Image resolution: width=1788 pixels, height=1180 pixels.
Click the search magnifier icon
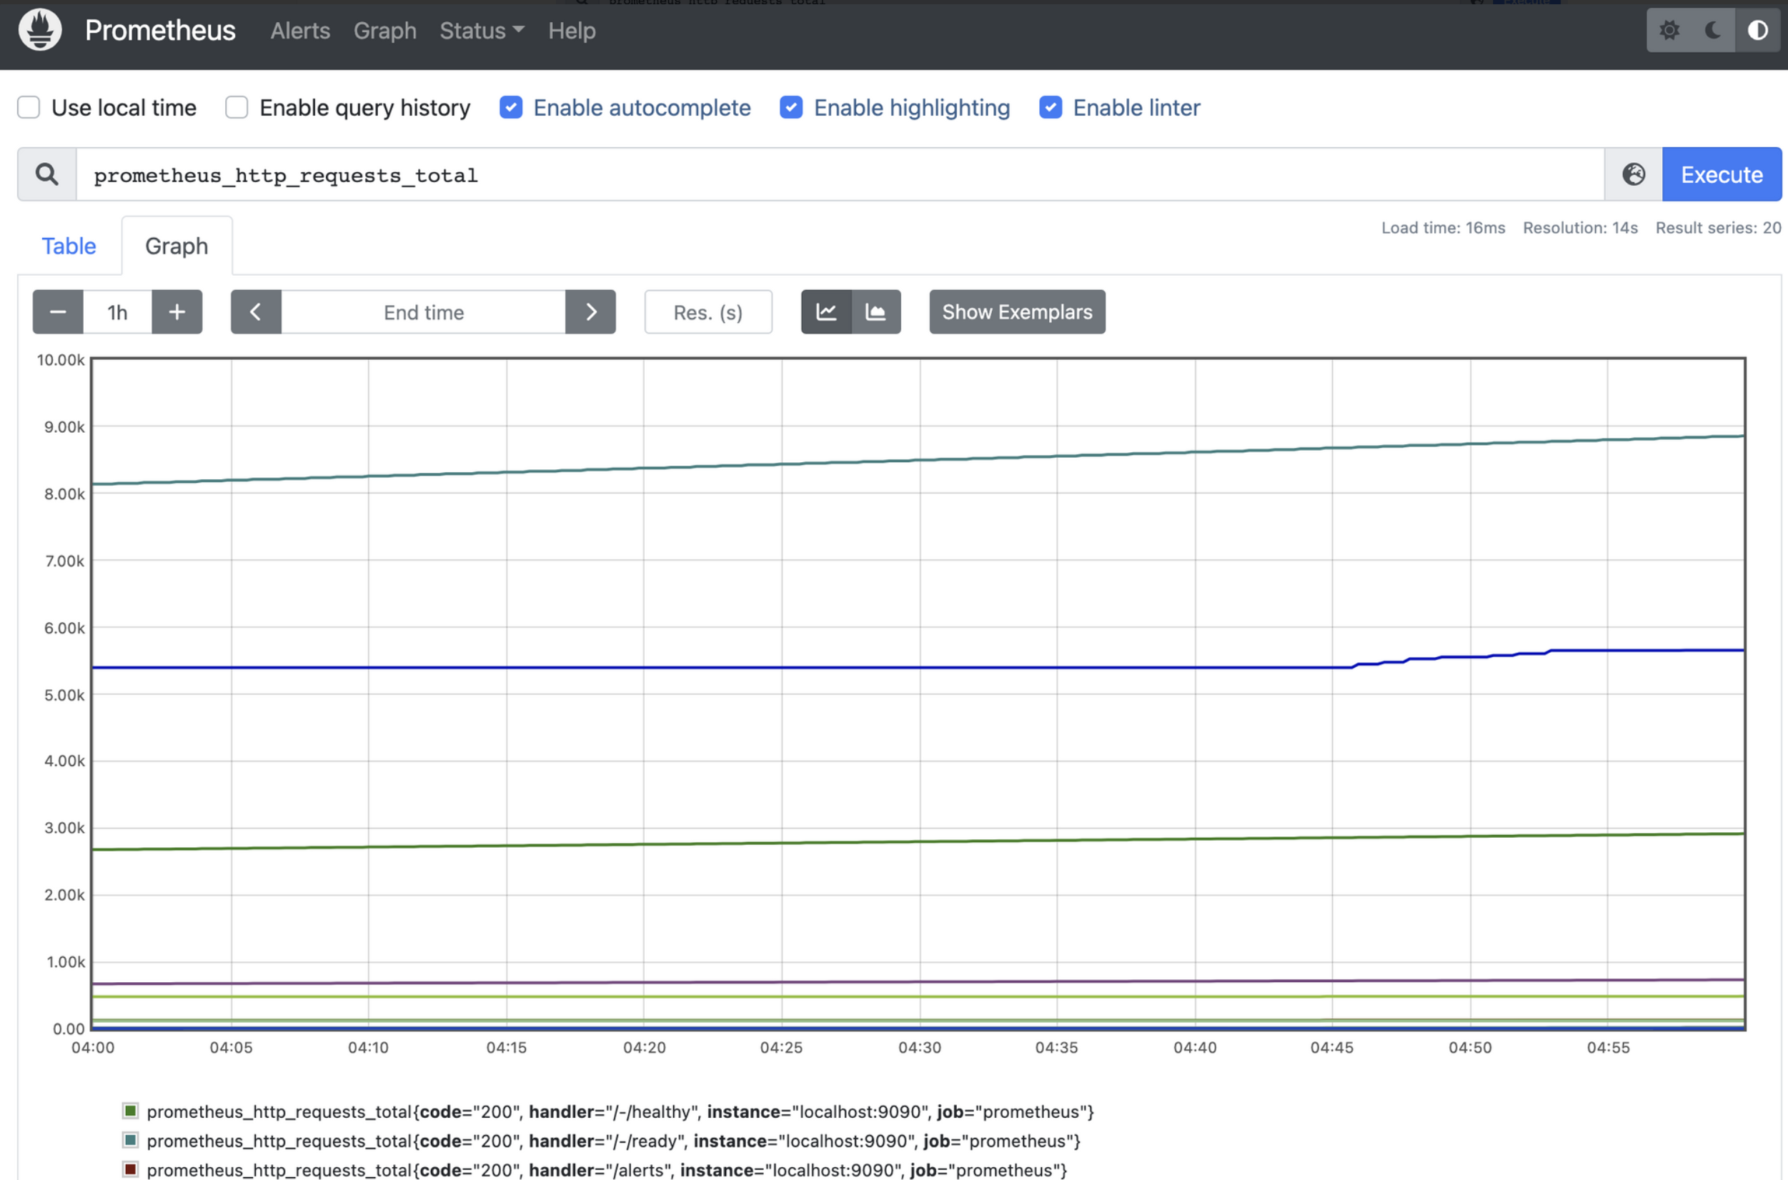coord(46,174)
